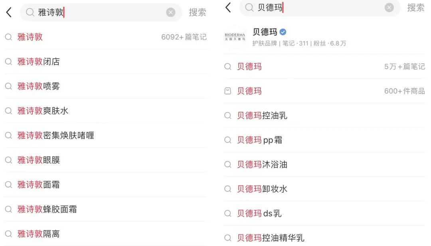
Task: Focus the search field containing 雅诗敦
Action: [x=100, y=13]
